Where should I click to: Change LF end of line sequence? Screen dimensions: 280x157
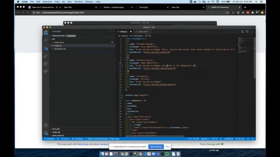[x=220, y=139]
